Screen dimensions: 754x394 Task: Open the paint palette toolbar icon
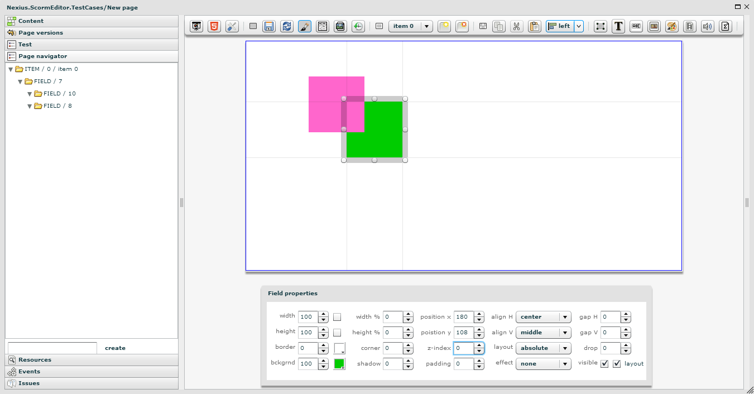coord(672,26)
